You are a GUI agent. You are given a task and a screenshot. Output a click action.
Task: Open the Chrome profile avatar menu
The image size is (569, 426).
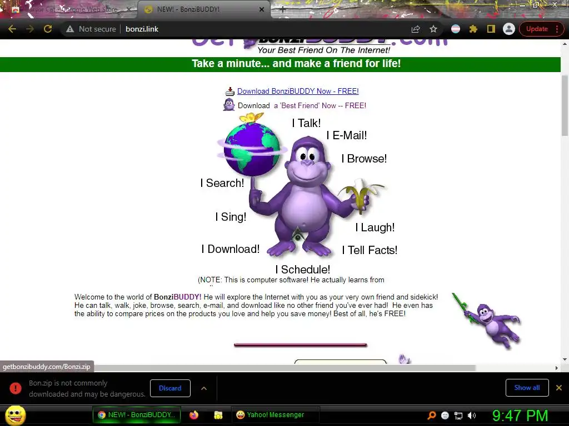tap(509, 29)
